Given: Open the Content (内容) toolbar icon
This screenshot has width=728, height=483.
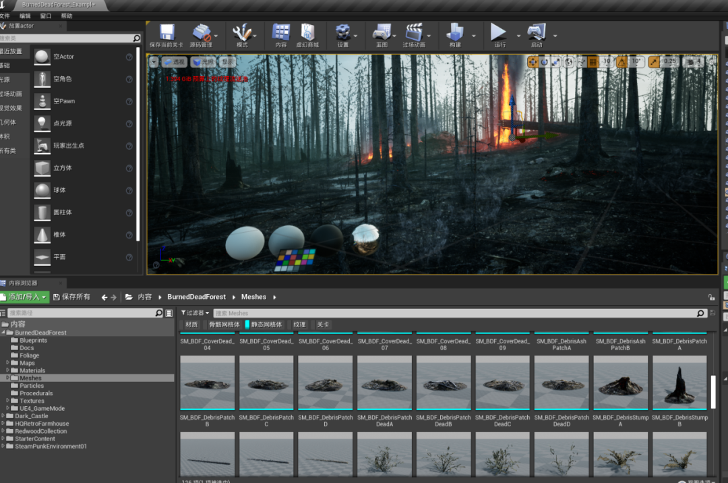Looking at the screenshot, I should [x=281, y=32].
